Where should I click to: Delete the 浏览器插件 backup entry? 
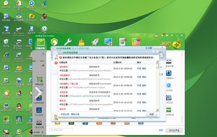144,77
